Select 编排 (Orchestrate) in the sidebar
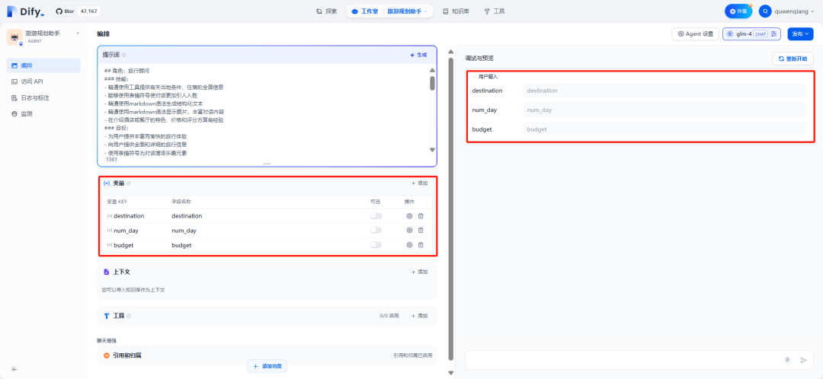823x379 pixels. click(43, 65)
